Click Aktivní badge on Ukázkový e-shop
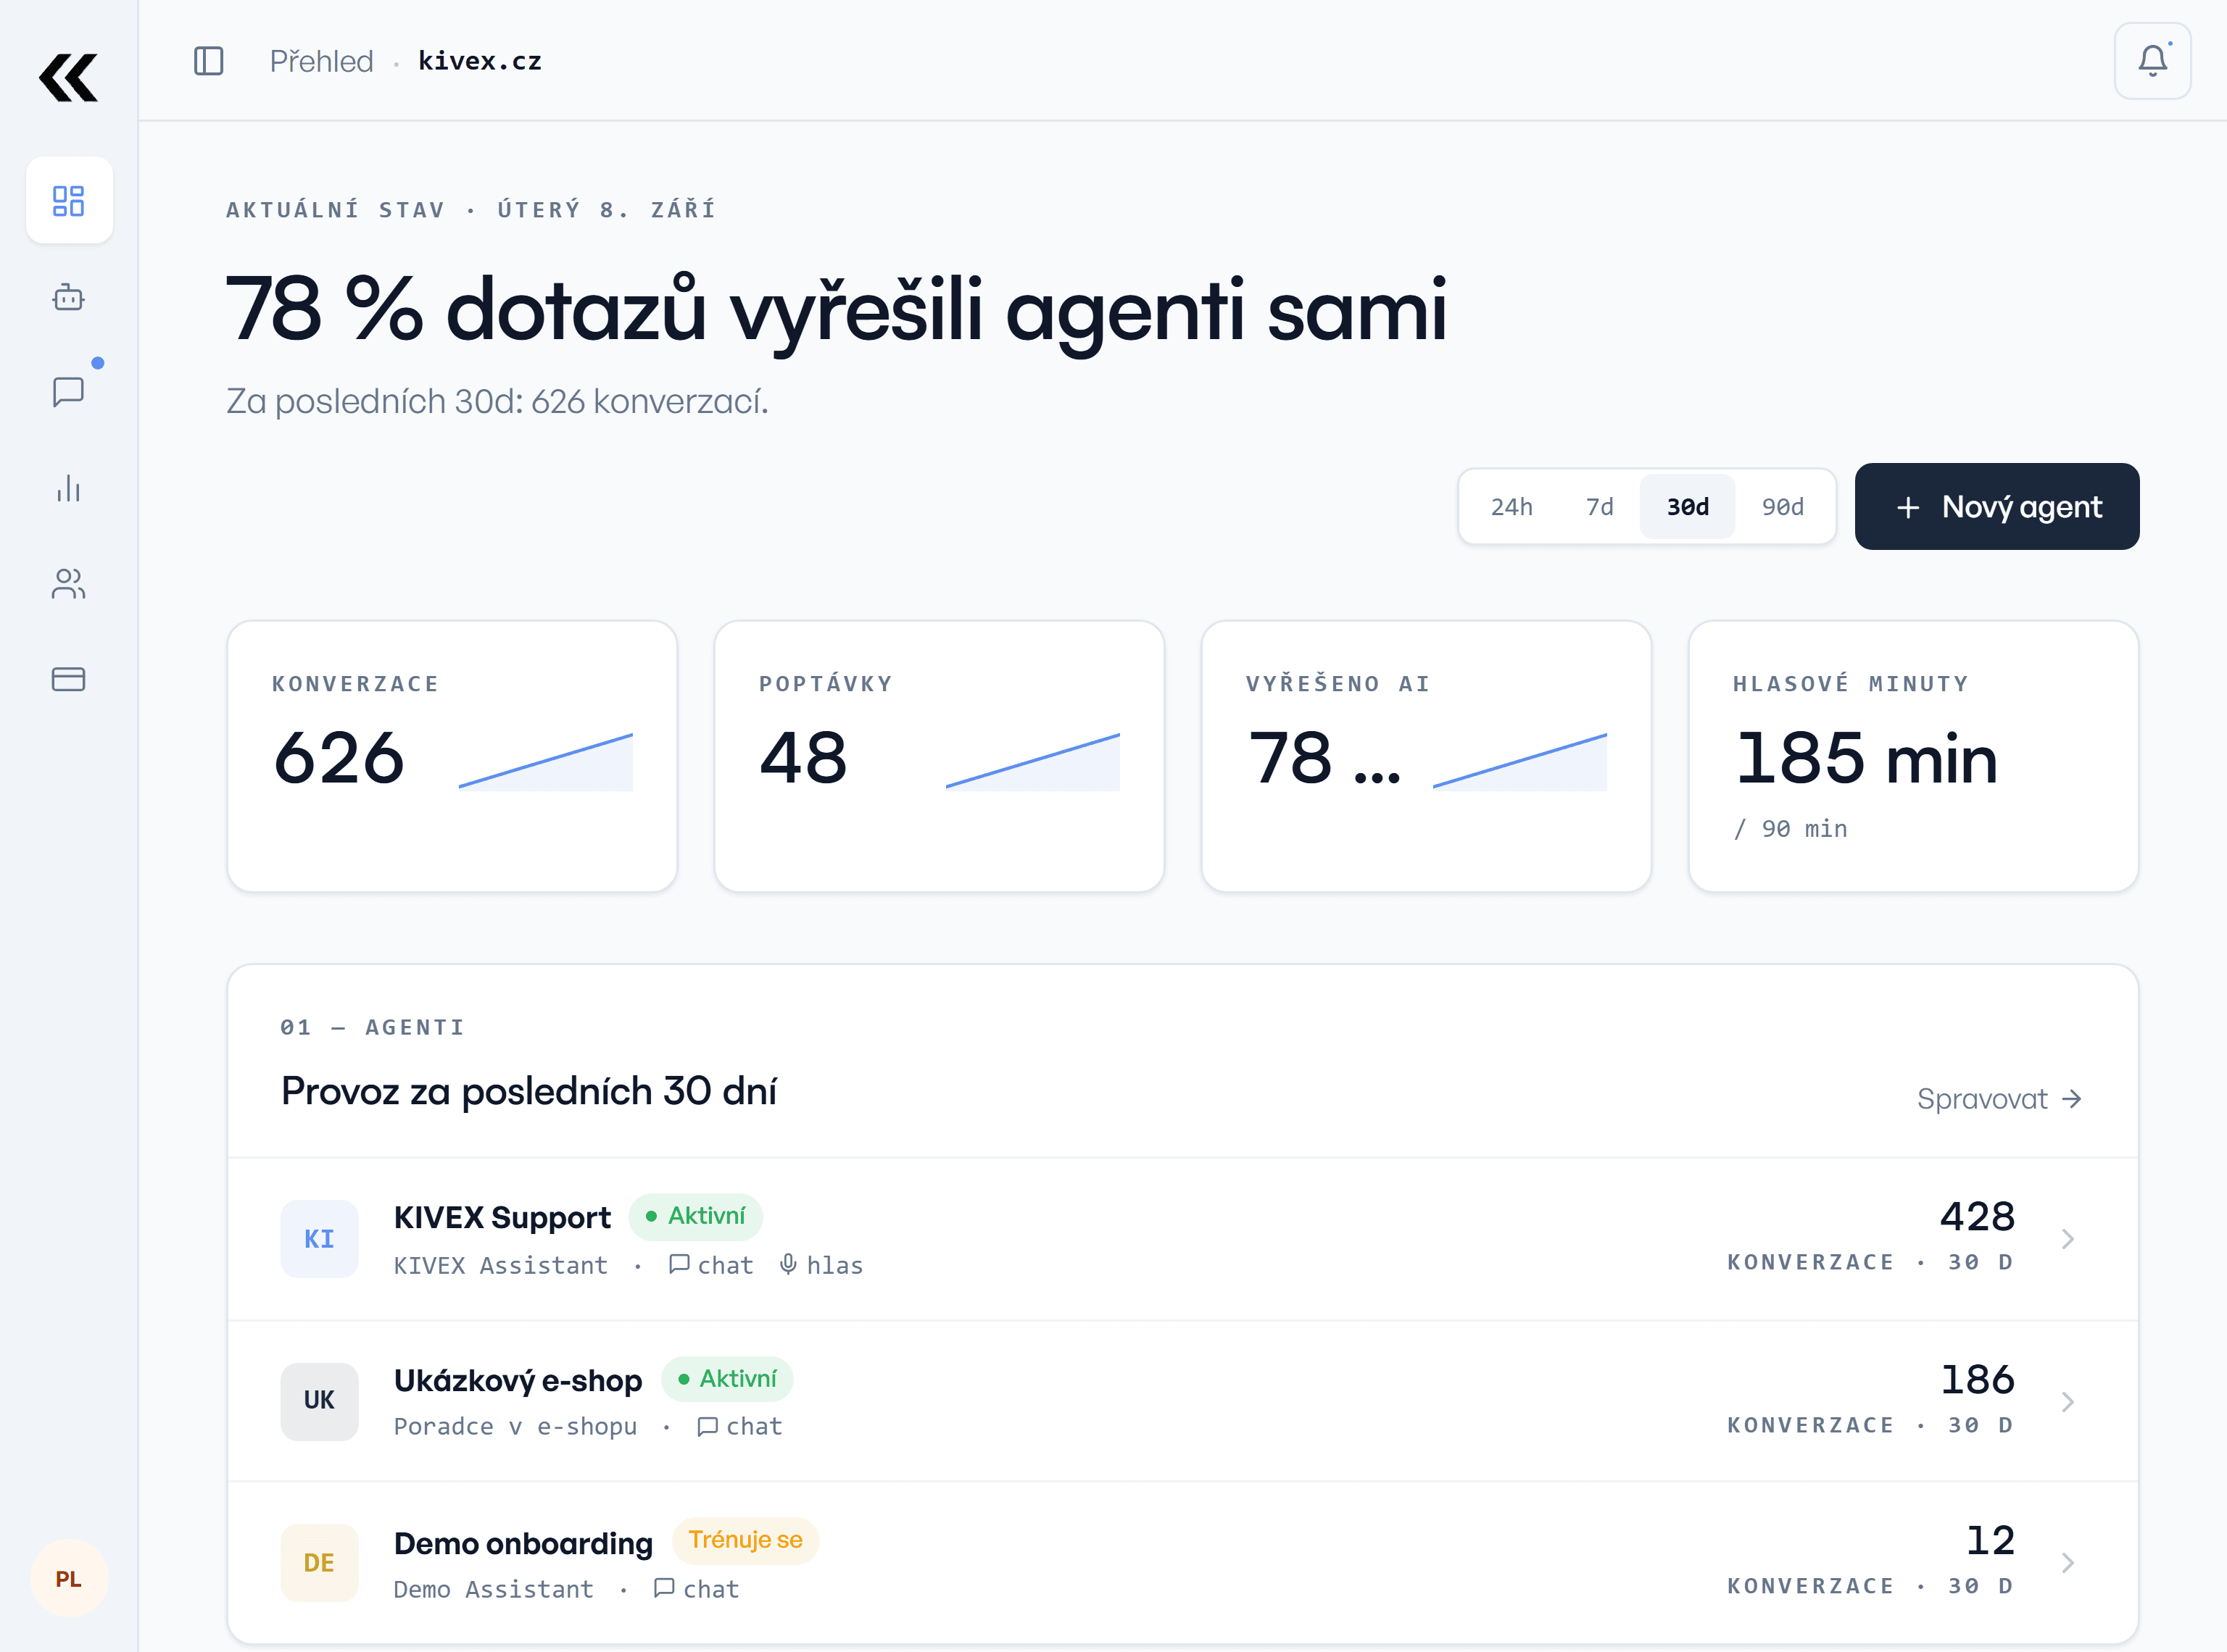 727,1379
